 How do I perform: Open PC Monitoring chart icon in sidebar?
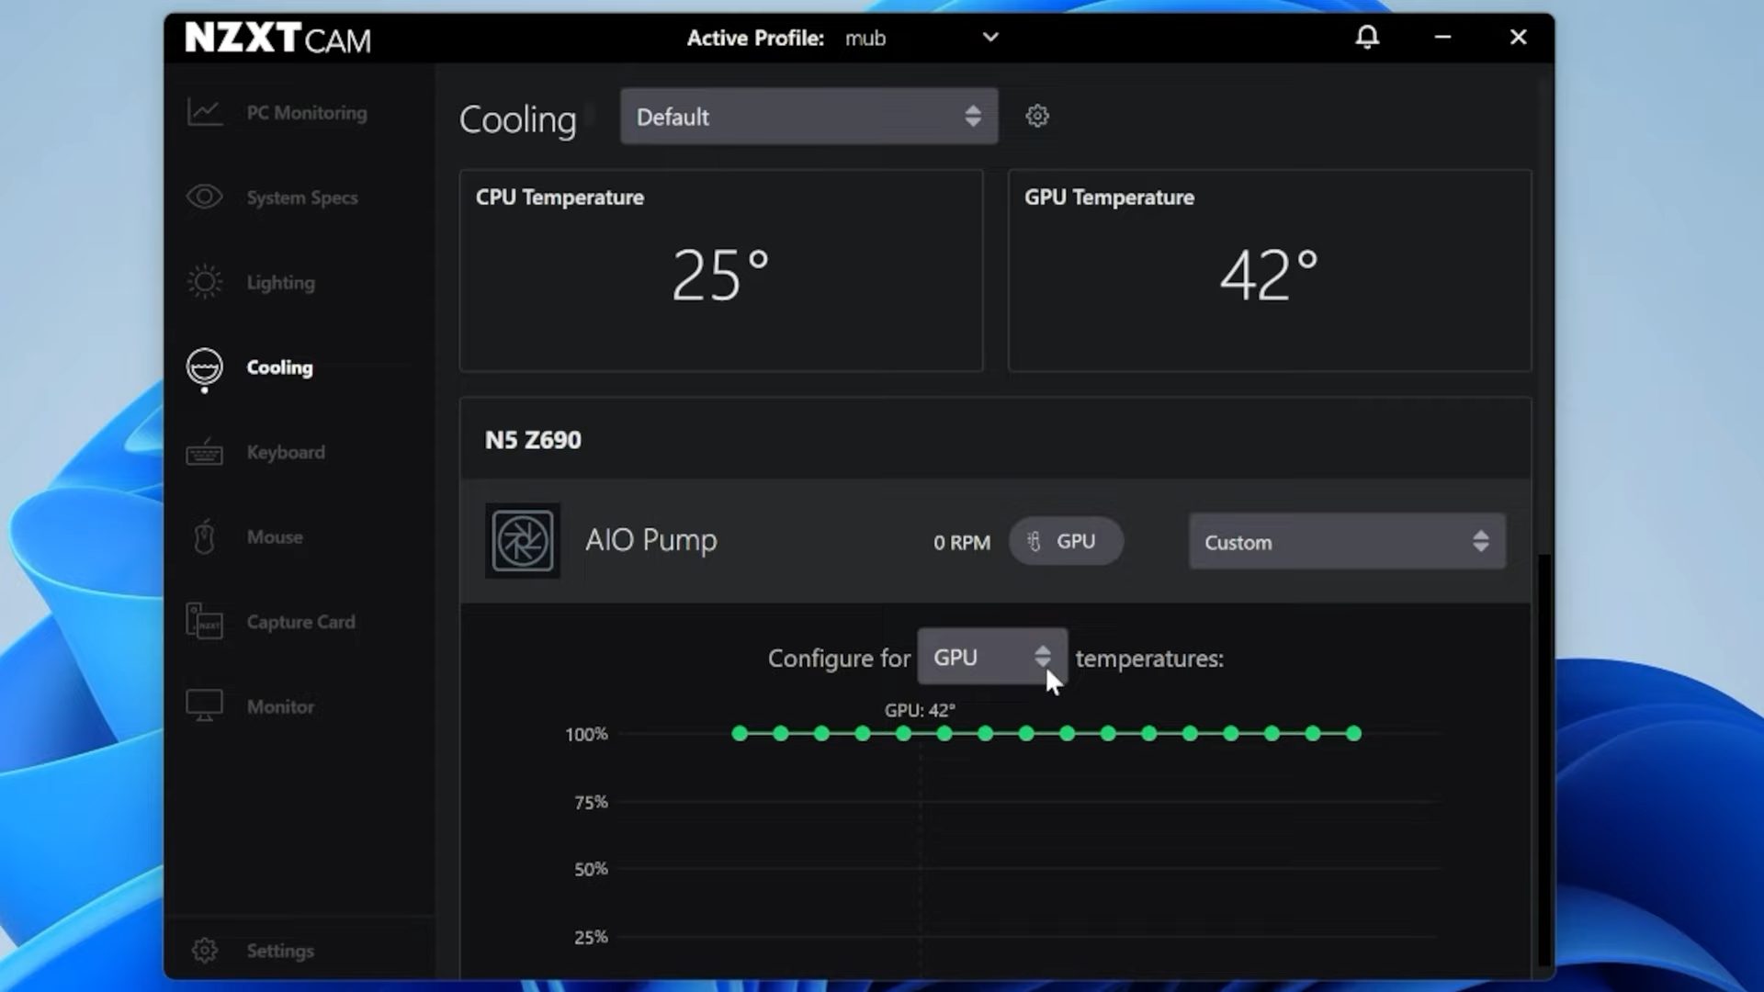click(x=205, y=112)
